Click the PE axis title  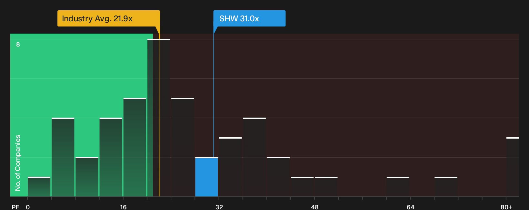click(x=15, y=207)
